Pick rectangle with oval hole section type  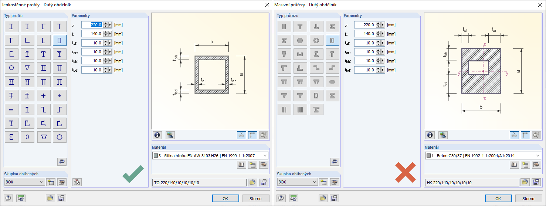(316, 95)
